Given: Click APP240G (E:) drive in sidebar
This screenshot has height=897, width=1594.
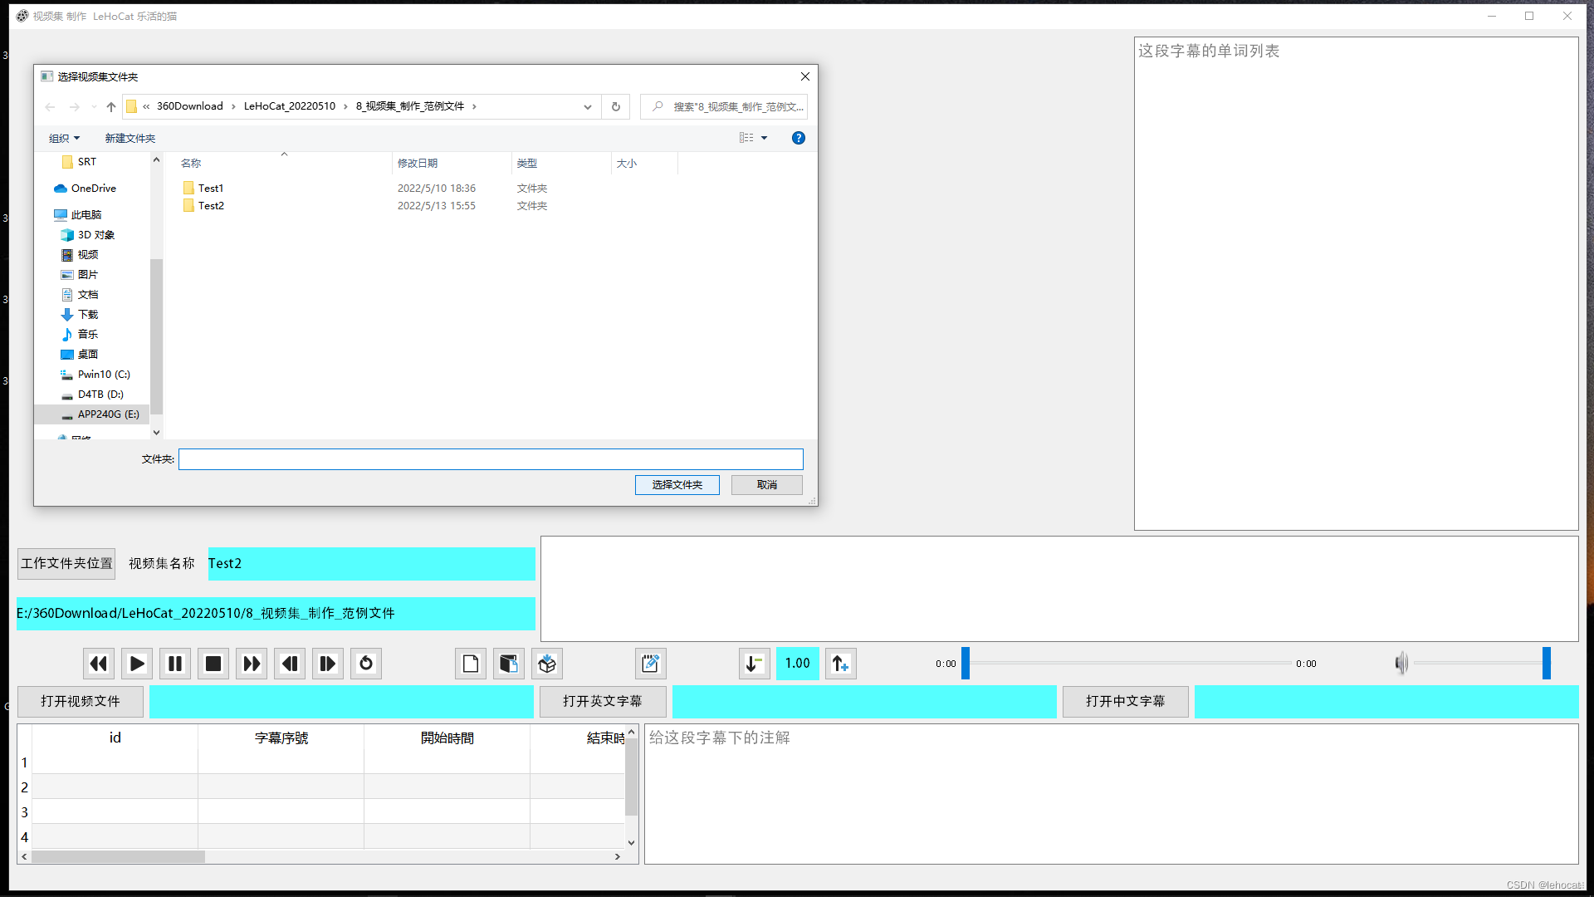Looking at the screenshot, I should click(x=108, y=414).
